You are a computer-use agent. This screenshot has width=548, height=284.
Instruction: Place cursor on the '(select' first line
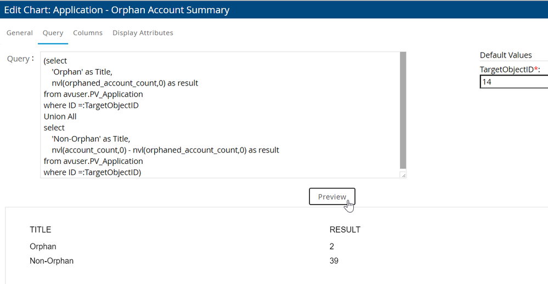[55, 61]
